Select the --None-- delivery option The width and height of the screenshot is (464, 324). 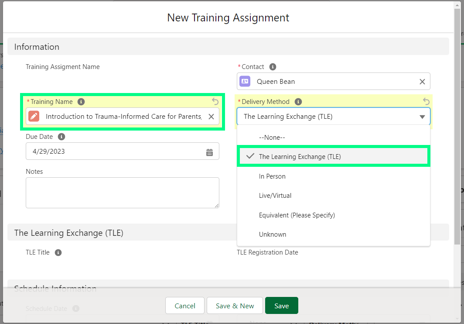tap(272, 137)
